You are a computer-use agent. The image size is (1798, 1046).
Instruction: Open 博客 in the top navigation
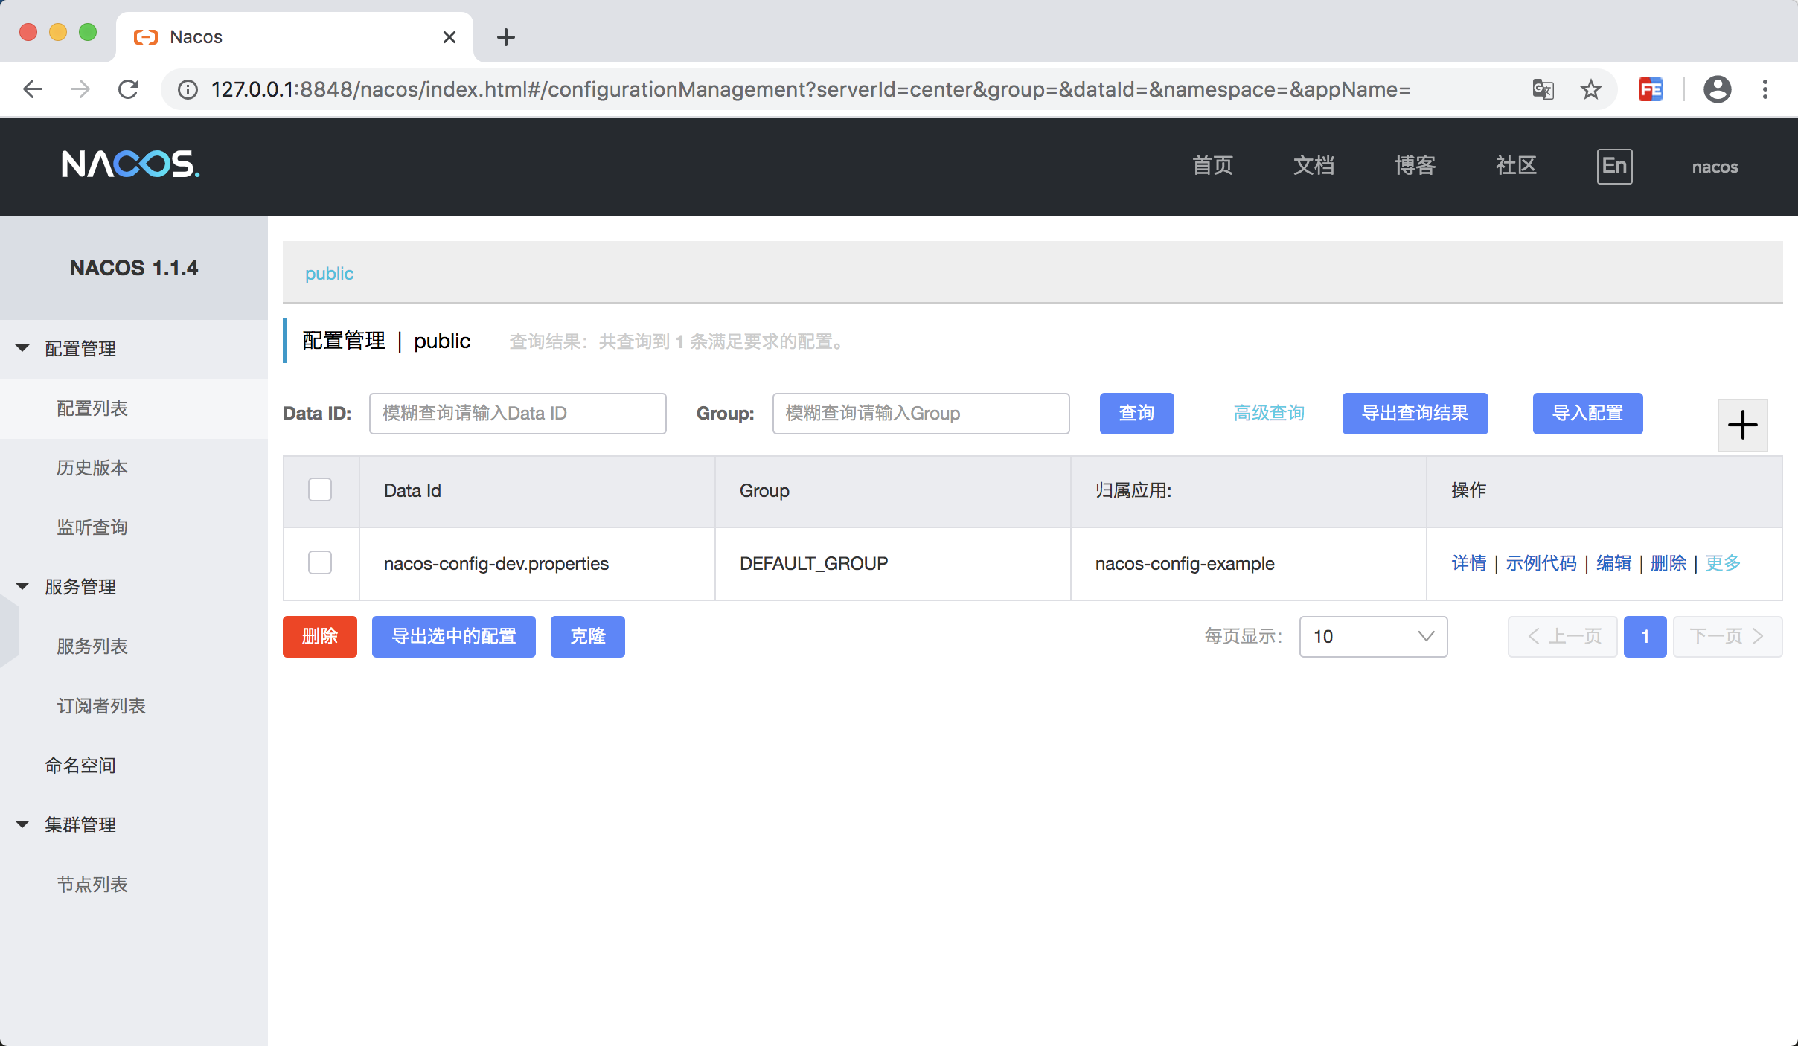tap(1415, 165)
